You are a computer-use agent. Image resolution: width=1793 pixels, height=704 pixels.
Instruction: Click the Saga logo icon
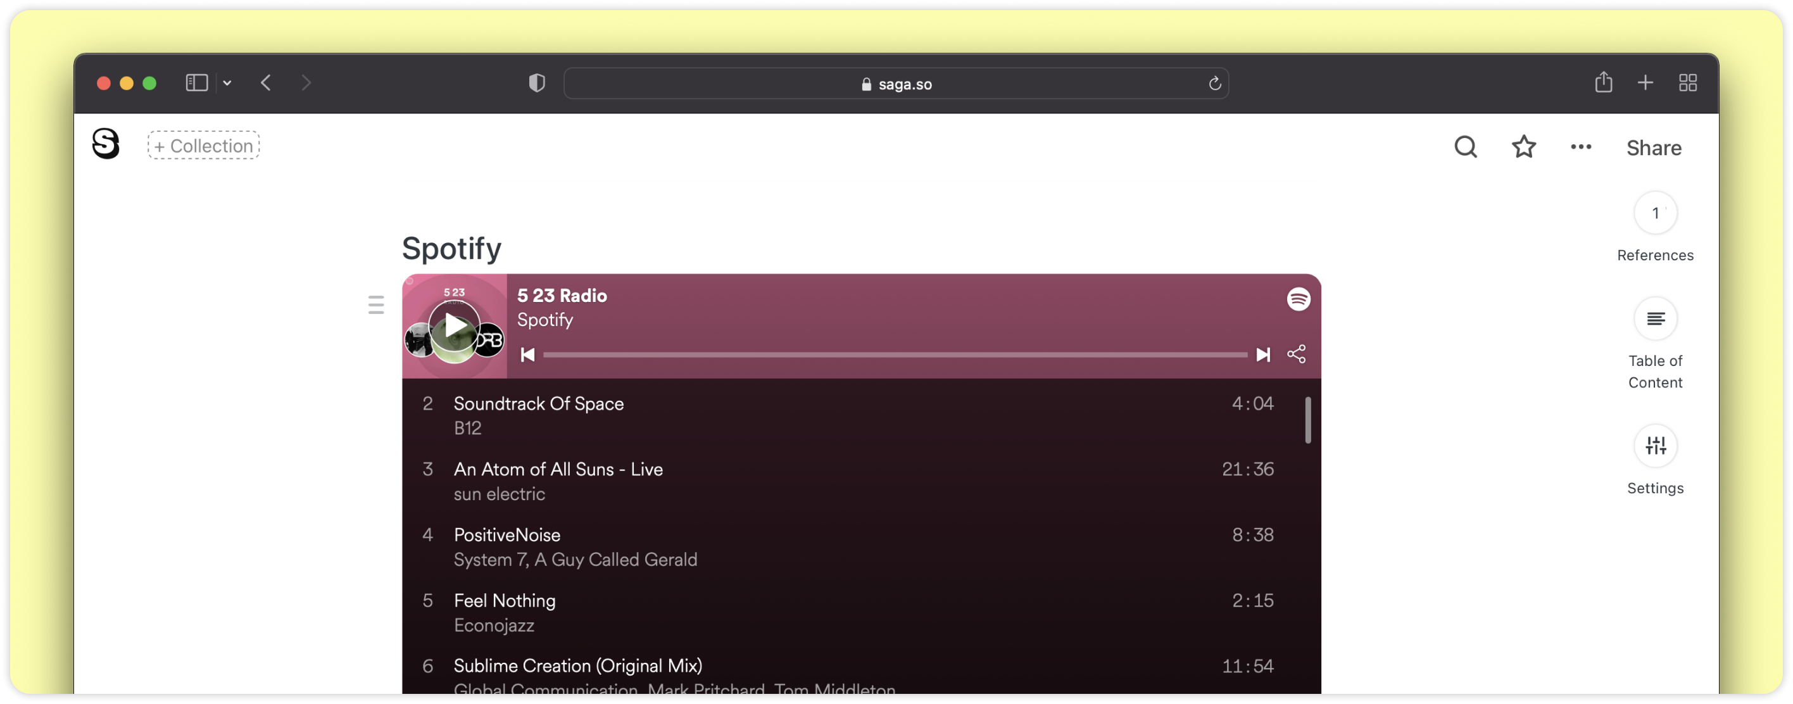(106, 144)
